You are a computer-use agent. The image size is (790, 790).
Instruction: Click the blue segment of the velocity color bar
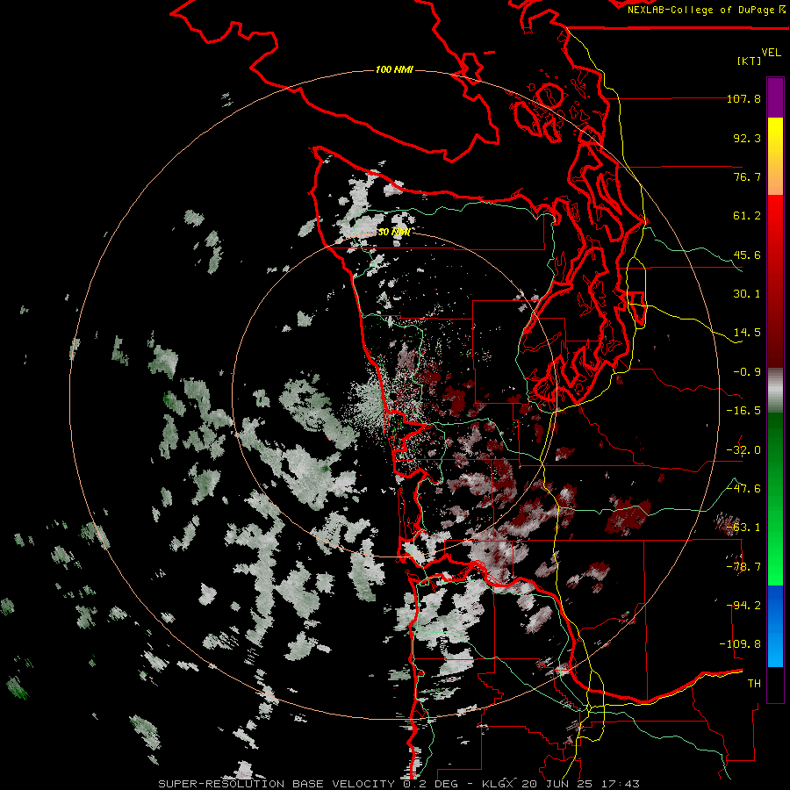point(775,626)
